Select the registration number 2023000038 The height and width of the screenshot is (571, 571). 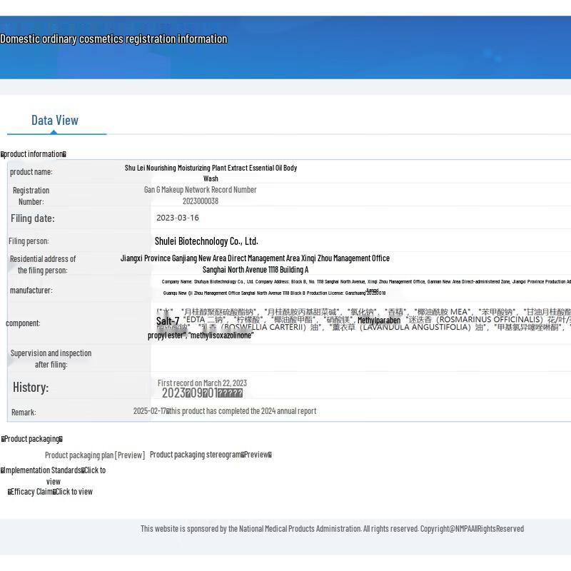click(200, 201)
